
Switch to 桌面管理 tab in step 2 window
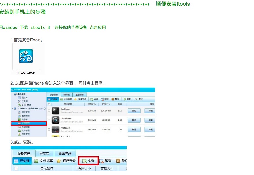(80, 95)
